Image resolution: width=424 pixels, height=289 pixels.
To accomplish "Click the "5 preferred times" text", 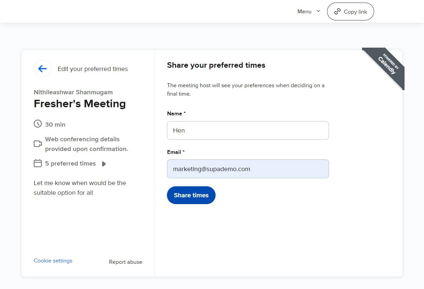I will coord(70,164).
